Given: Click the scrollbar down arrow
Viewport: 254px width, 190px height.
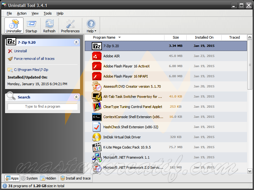Looking at the screenshot, I should pos(250,171).
